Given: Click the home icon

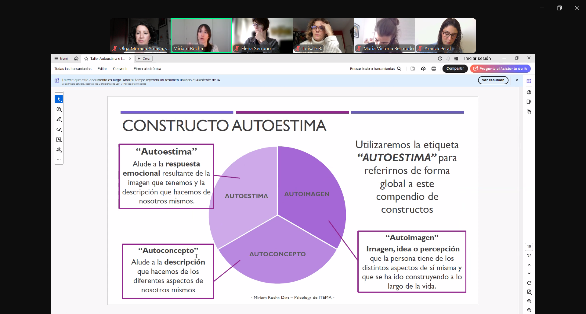Looking at the screenshot, I should (76, 58).
